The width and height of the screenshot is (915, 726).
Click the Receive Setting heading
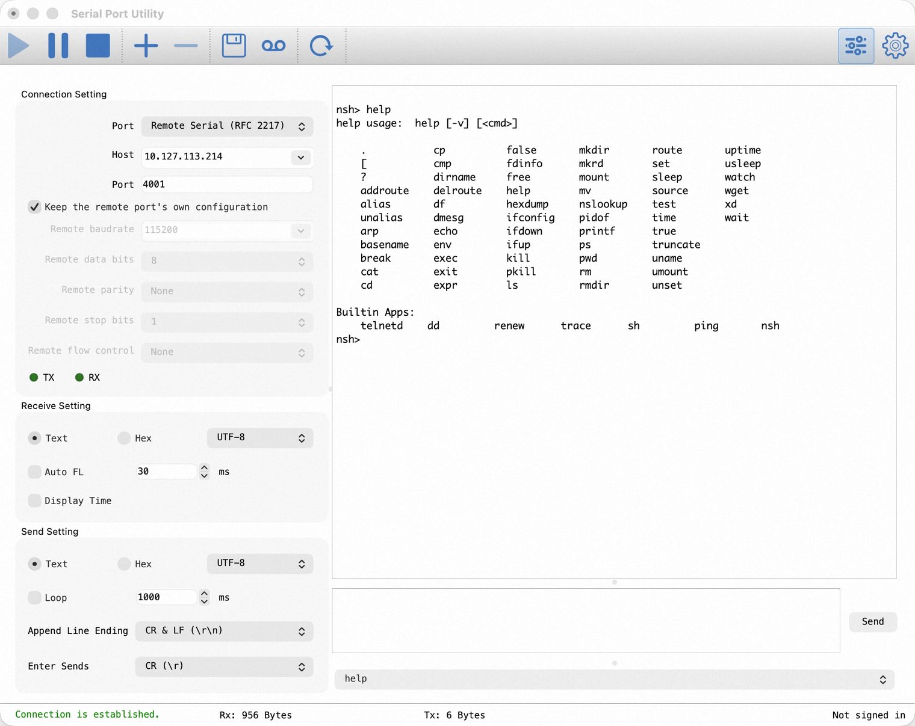pyautogui.click(x=56, y=406)
